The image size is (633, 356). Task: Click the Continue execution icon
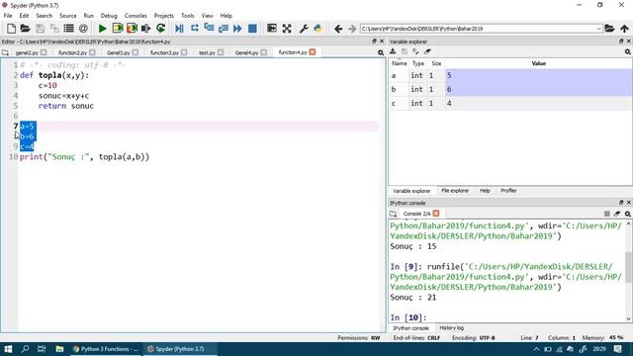click(x=237, y=29)
